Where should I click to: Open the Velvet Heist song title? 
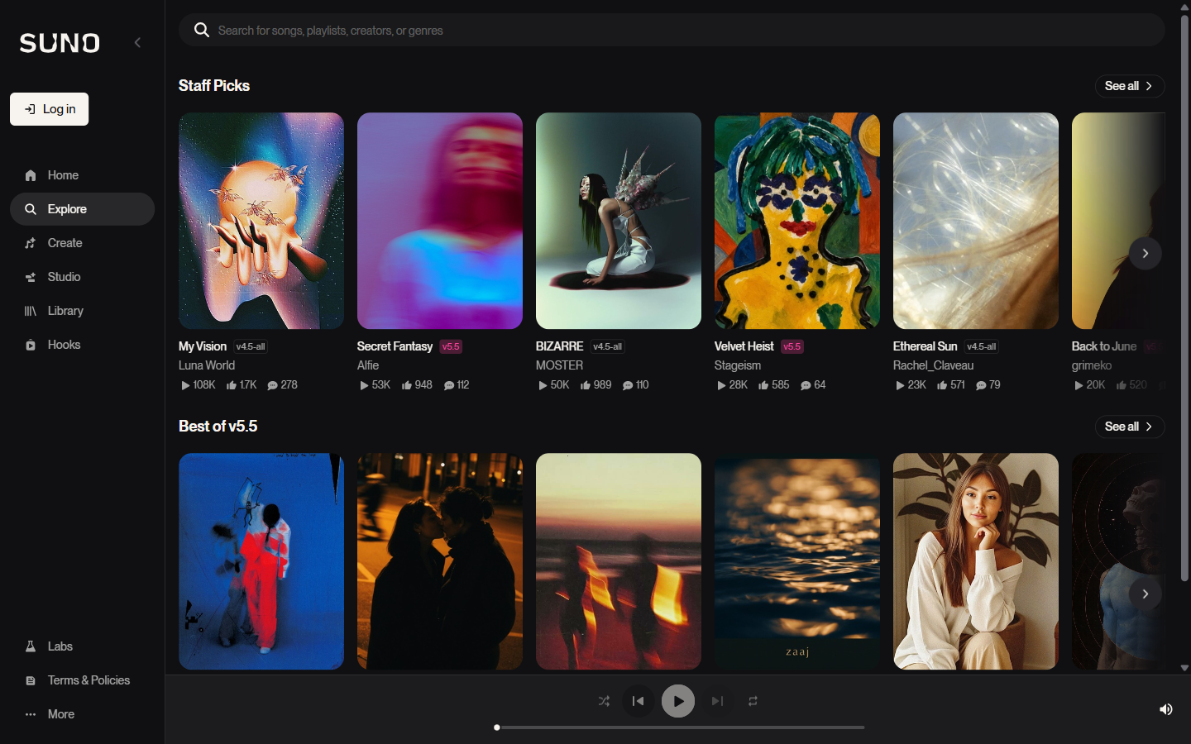click(744, 346)
